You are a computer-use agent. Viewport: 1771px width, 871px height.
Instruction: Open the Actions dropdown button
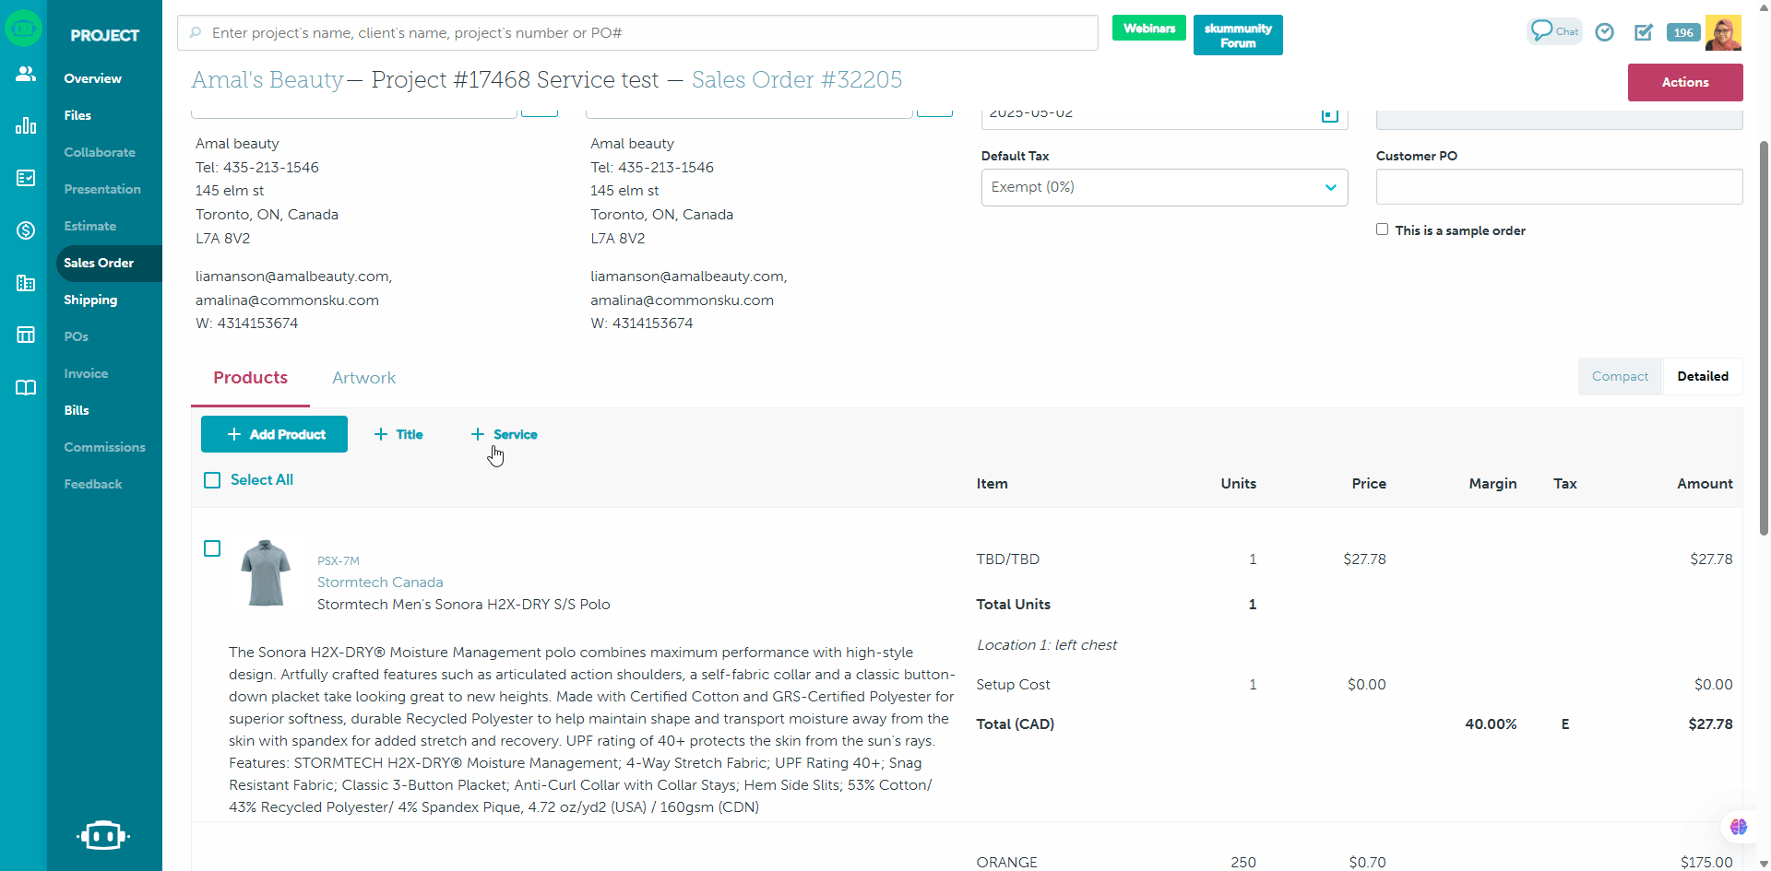tap(1684, 82)
